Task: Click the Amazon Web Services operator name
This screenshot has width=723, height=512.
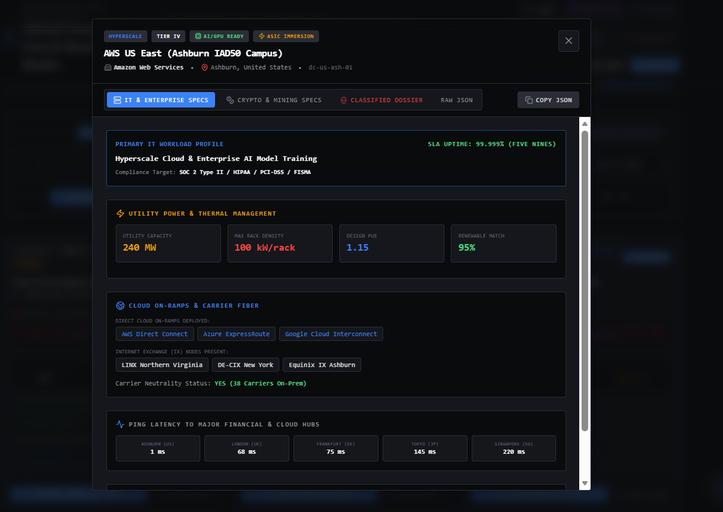Action: point(149,68)
